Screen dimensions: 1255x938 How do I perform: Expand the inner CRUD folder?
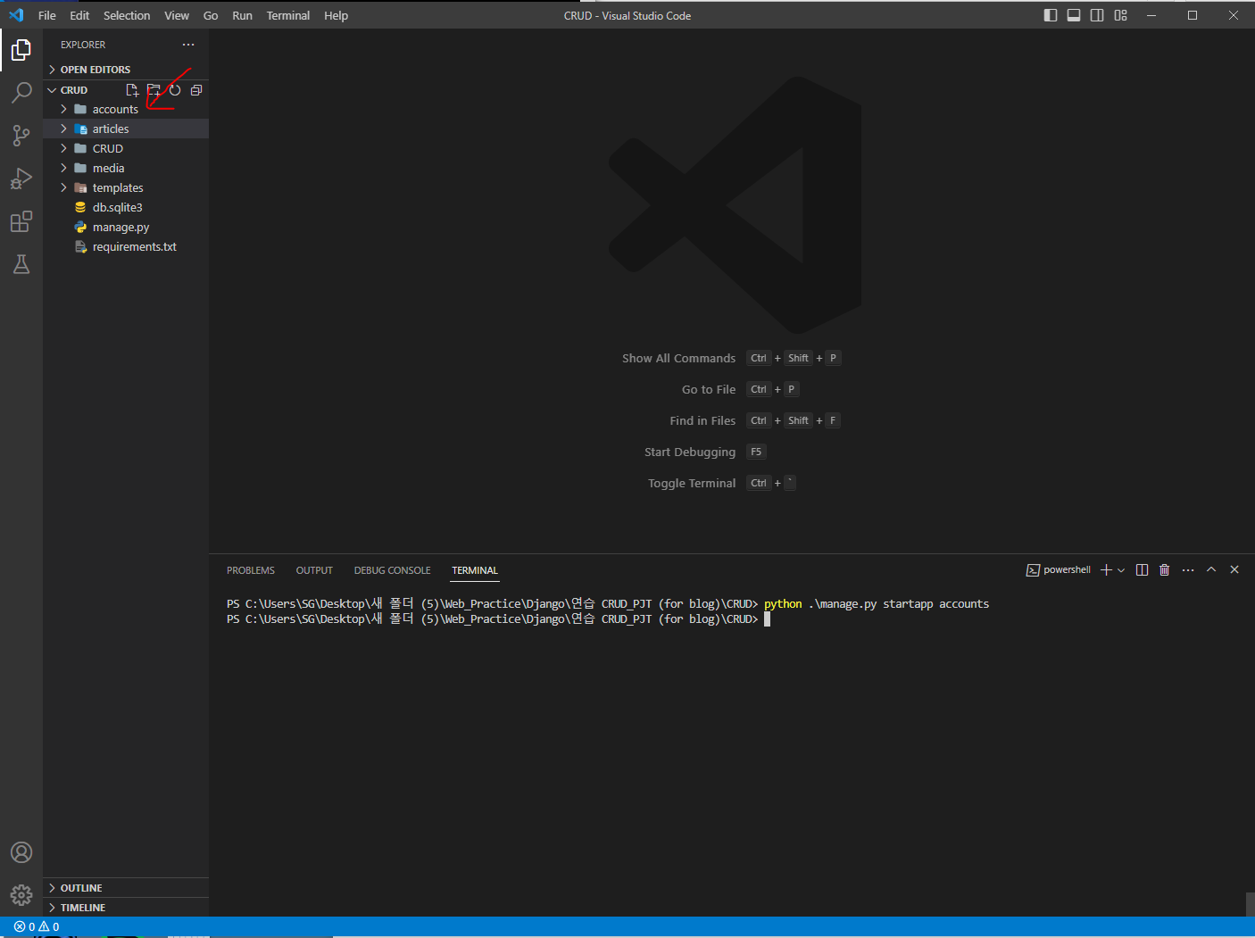pyautogui.click(x=126, y=148)
